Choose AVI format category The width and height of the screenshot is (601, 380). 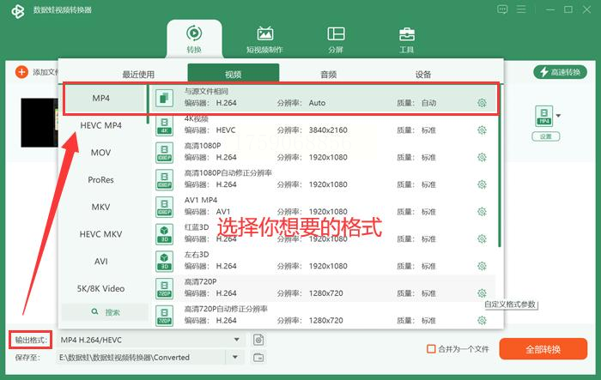pos(100,262)
